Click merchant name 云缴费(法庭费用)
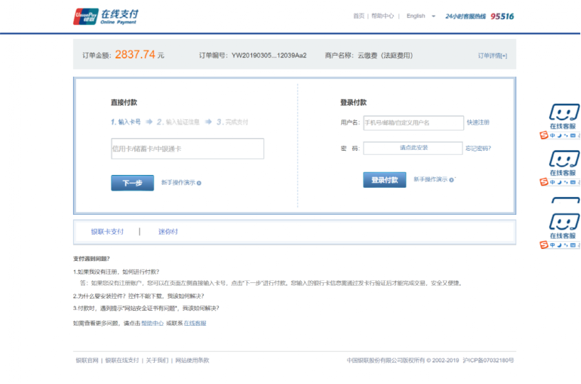581x384 pixels. click(385, 55)
